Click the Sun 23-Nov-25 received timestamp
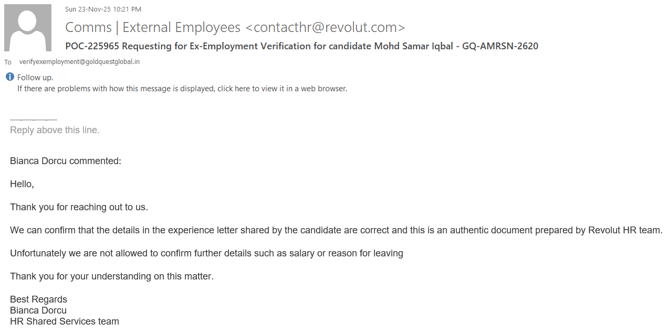The height and width of the screenshot is (334, 667). click(x=103, y=9)
